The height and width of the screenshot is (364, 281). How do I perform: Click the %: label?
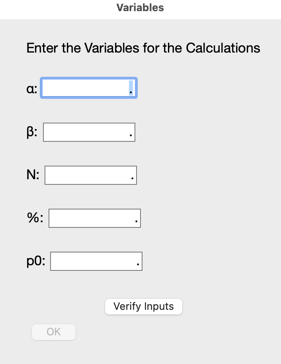(x=35, y=218)
